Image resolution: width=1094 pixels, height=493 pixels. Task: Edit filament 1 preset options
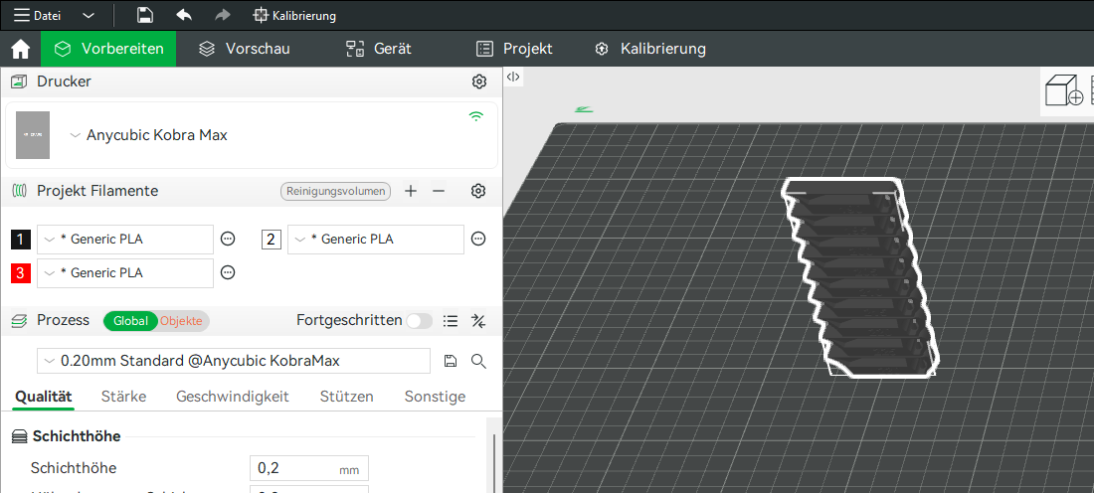pyautogui.click(x=228, y=239)
